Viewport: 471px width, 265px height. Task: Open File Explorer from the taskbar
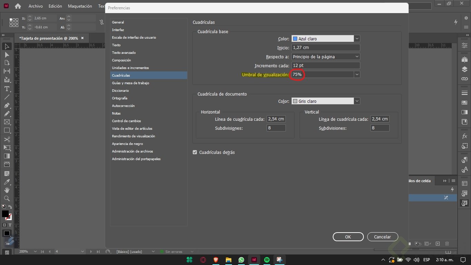pyautogui.click(x=228, y=260)
